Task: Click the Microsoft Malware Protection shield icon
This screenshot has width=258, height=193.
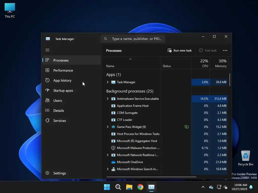Action: 113,148
